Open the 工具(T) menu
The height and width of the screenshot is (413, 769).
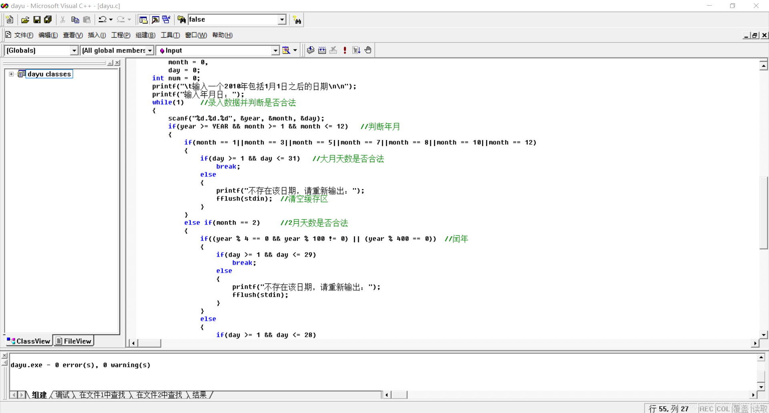[170, 35]
